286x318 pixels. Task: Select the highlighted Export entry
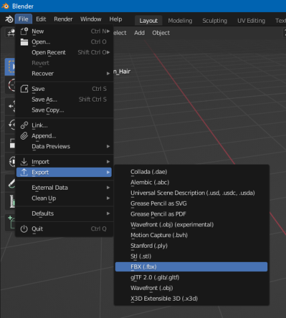pyautogui.click(x=64, y=172)
